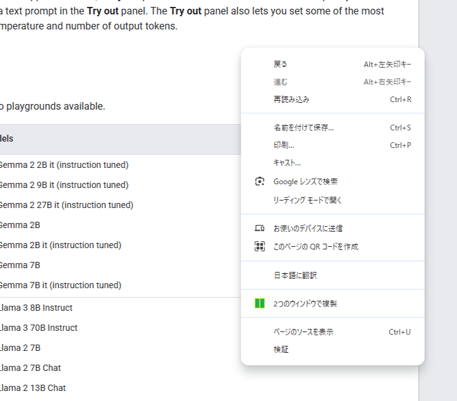
Task: Click the green two-window duplicate icon
Action: (260, 303)
